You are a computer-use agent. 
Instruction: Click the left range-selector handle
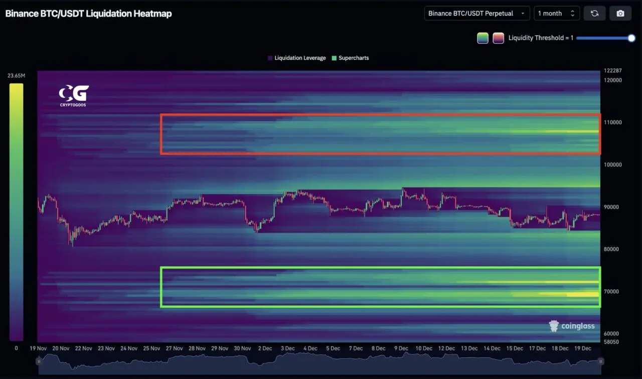39,361
